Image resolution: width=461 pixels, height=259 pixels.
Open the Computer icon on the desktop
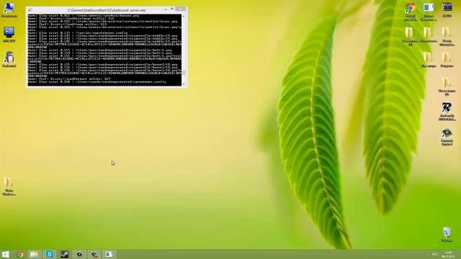click(9, 9)
